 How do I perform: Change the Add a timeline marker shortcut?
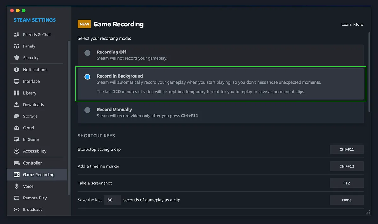coord(347,166)
